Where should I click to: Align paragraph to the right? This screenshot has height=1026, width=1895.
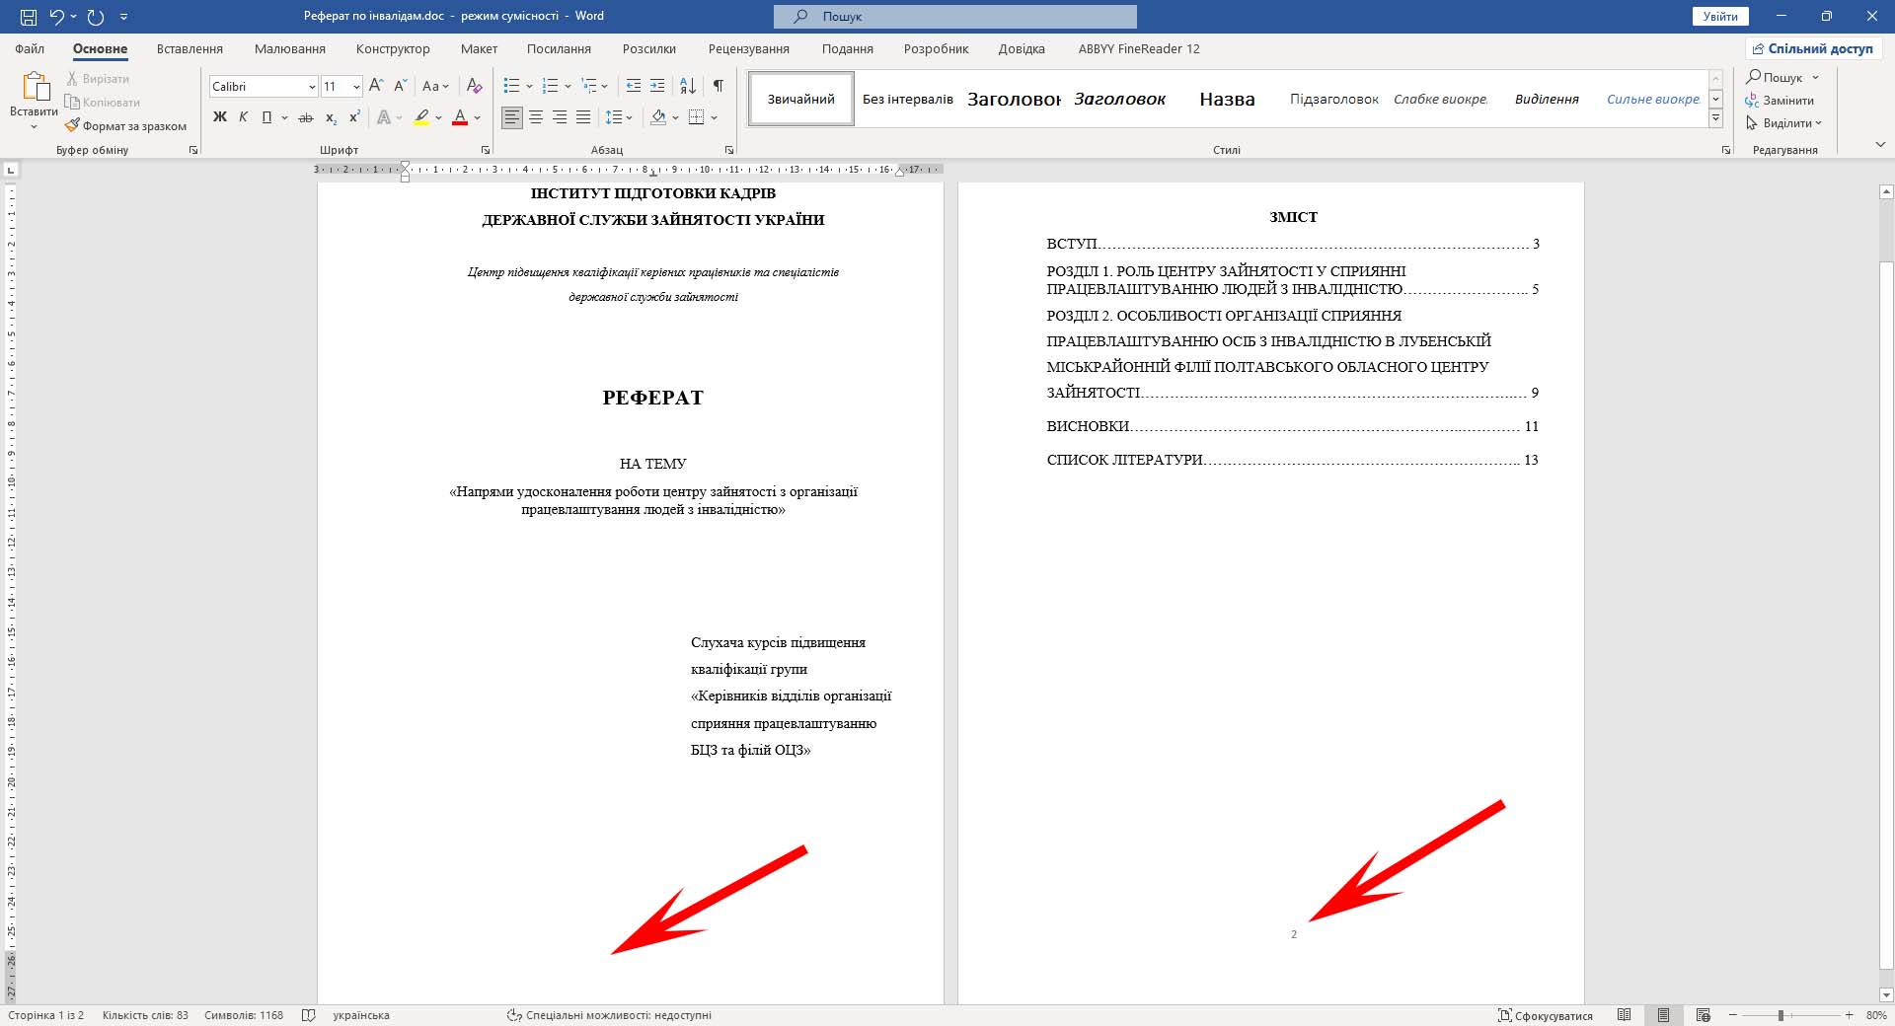click(x=560, y=117)
